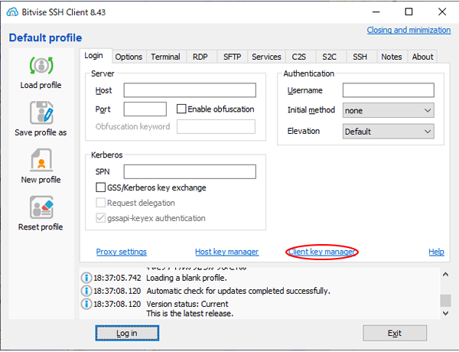Minimize the Bitvise SSH Client window
The height and width of the screenshot is (352, 459).
(376, 11)
